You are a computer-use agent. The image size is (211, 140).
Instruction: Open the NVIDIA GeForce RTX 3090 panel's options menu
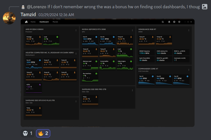pos(132,30)
